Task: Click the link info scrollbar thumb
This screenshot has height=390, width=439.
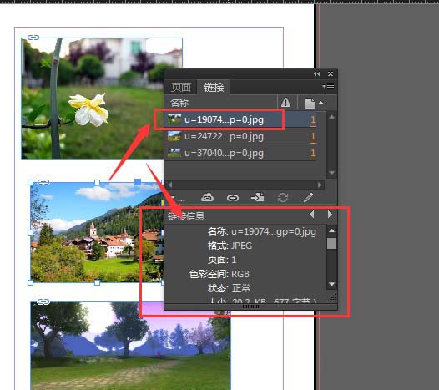Action: 332,244
